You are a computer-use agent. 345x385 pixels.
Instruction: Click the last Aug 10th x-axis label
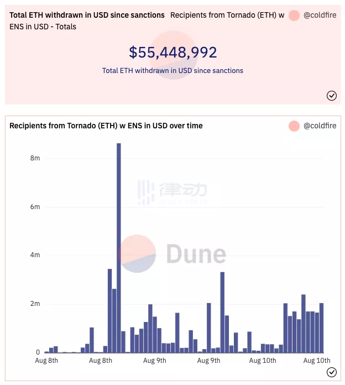tap(317, 361)
